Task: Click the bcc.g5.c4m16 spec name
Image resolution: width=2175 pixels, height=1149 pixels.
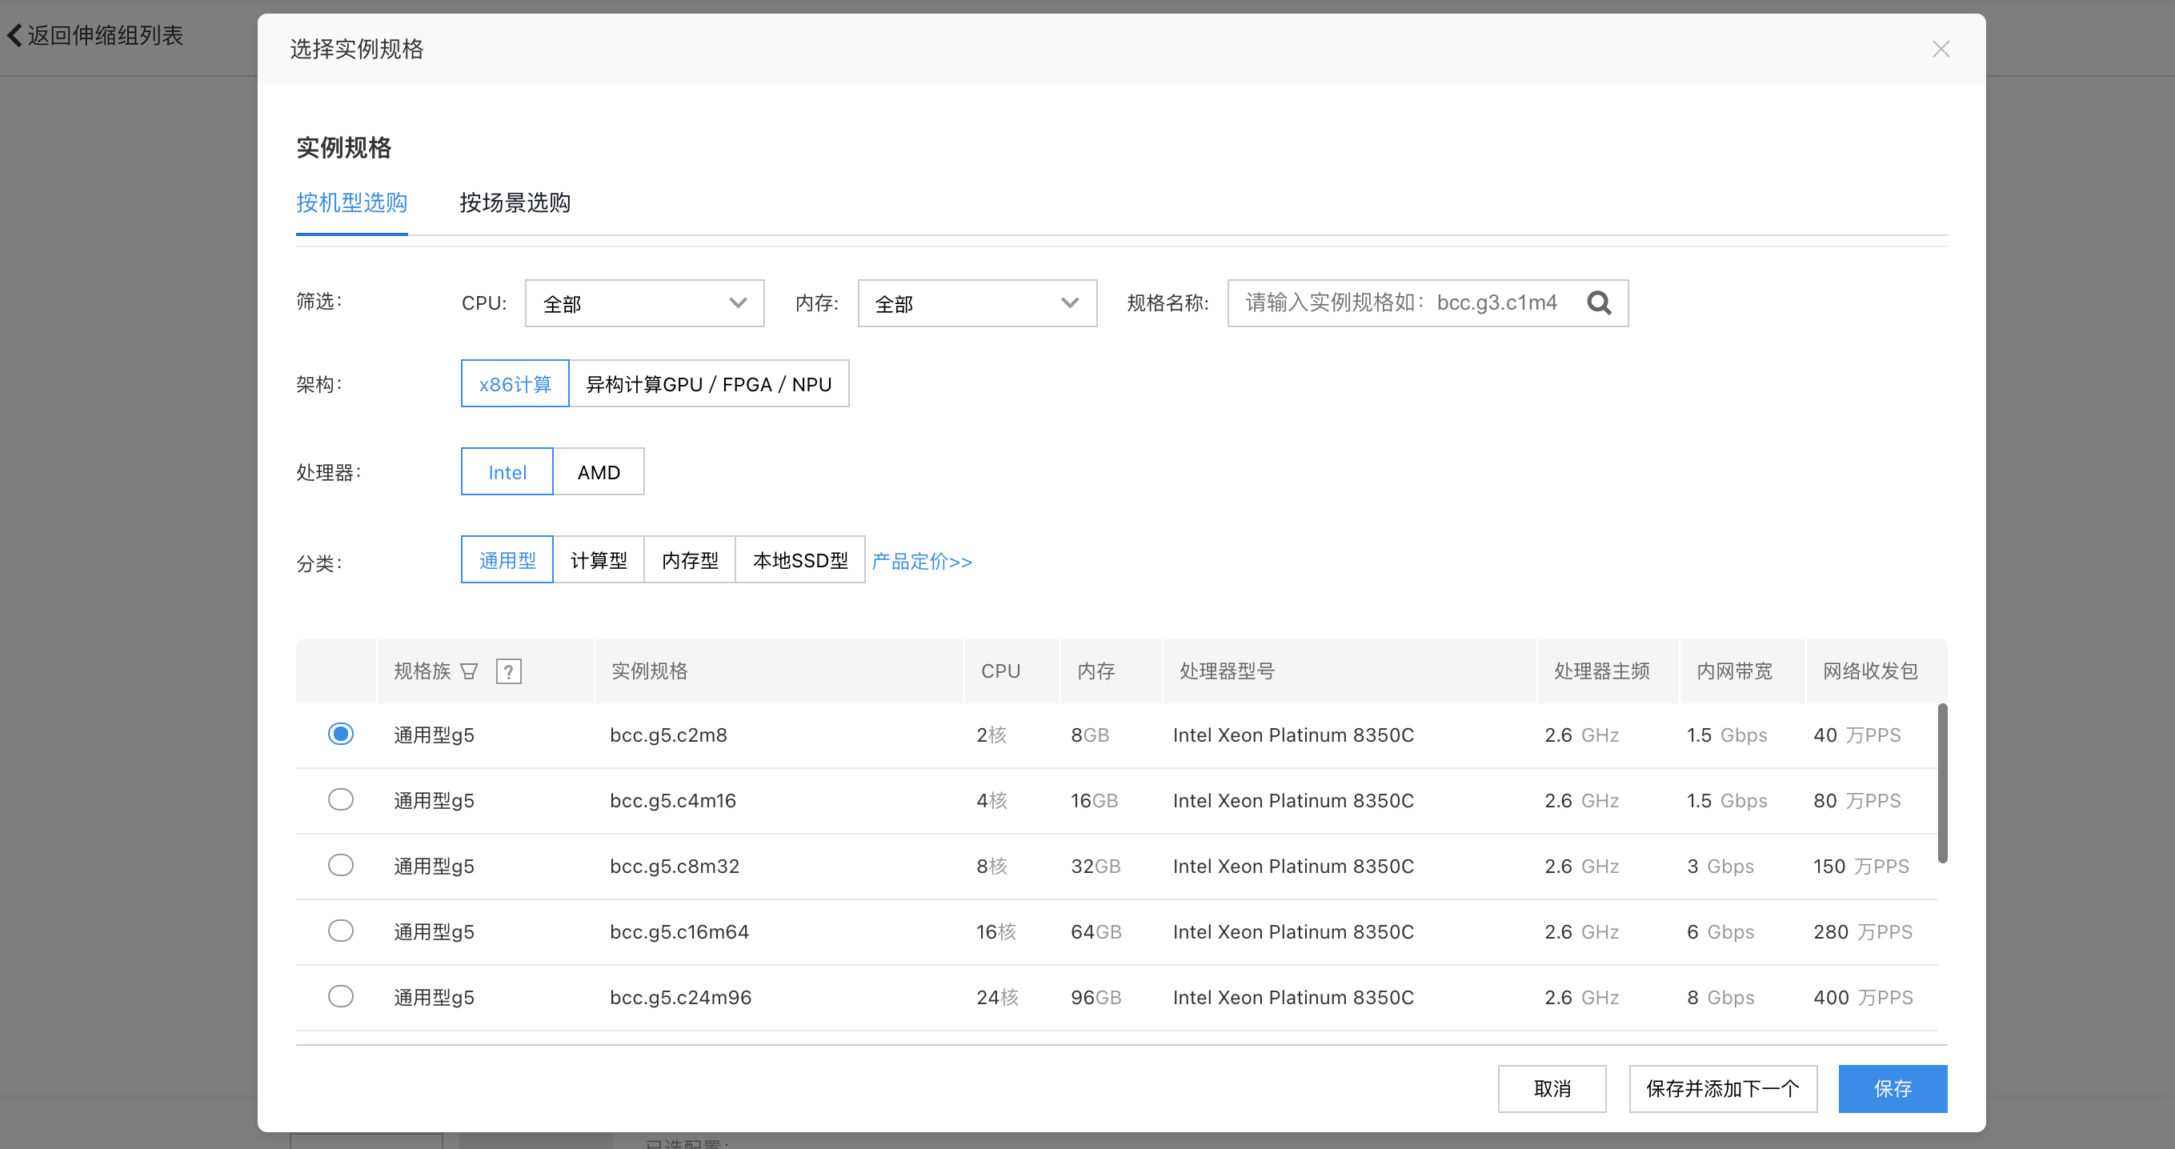Action: click(673, 800)
